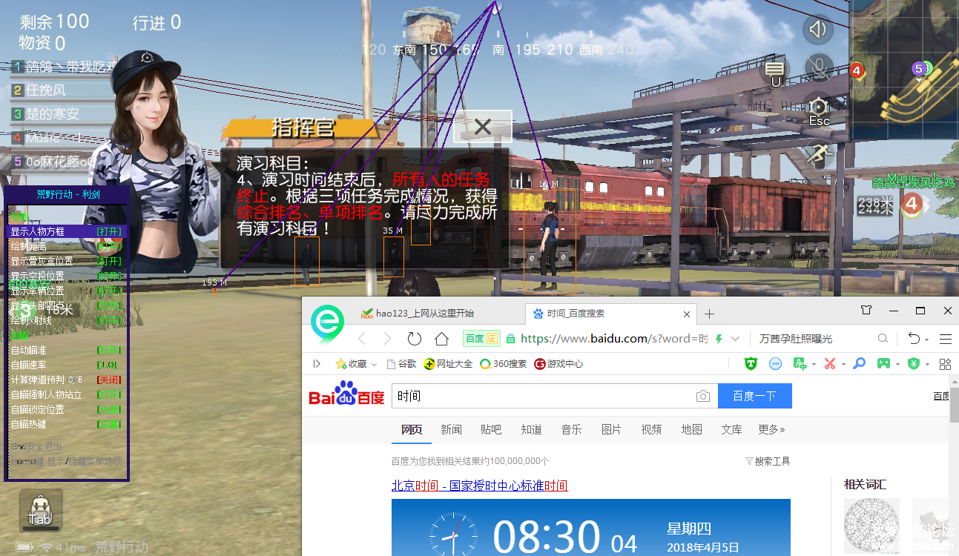
Task: Click the 百度一下 search button
Action: [754, 396]
